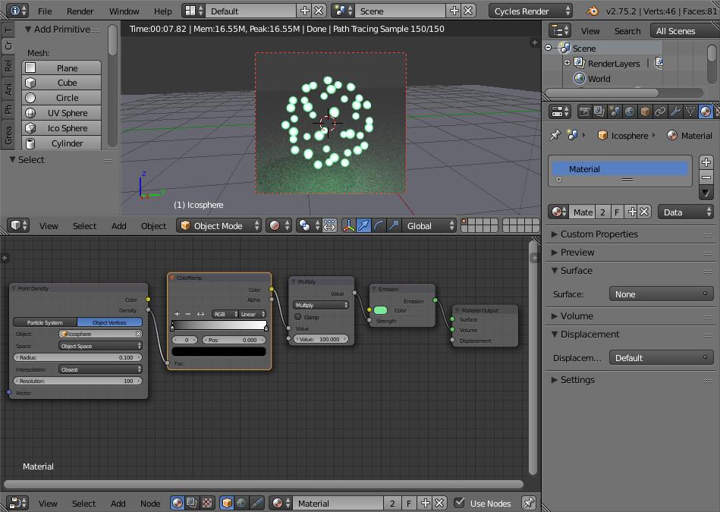Viewport: 720px width, 512px height.
Task: Select compositing nodes type in node editor
Action: pos(192,503)
